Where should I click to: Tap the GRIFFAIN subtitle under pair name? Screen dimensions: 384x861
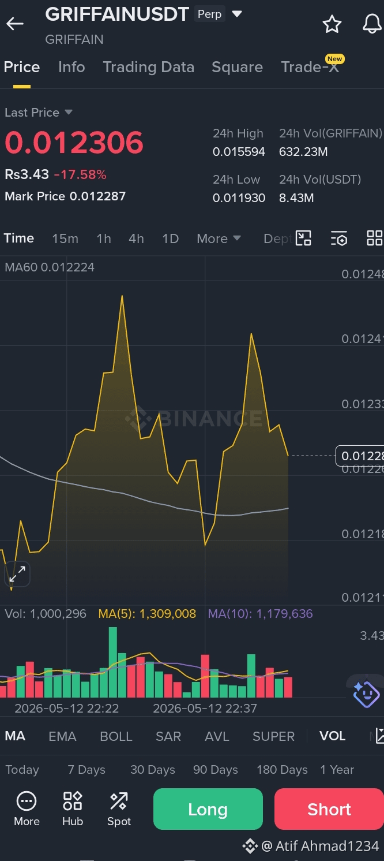tap(74, 39)
